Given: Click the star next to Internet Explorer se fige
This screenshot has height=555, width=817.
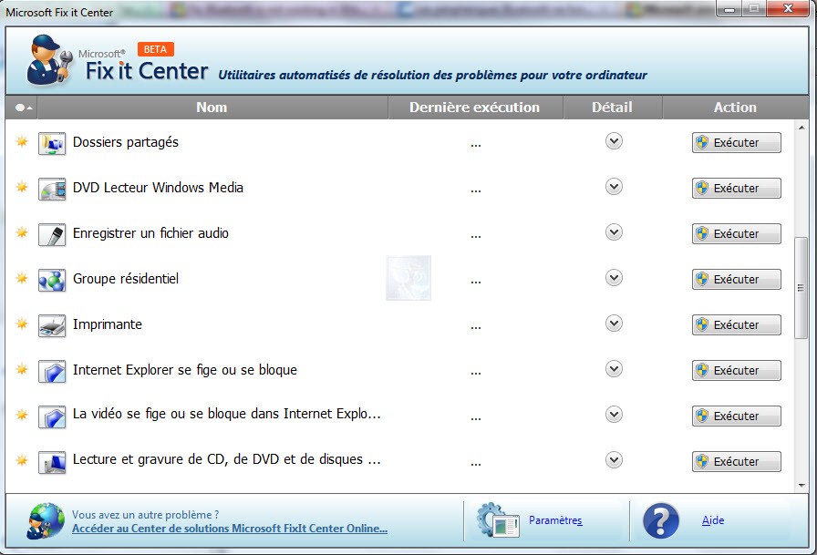Looking at the screenshot, I should click(x=22, y=369).
